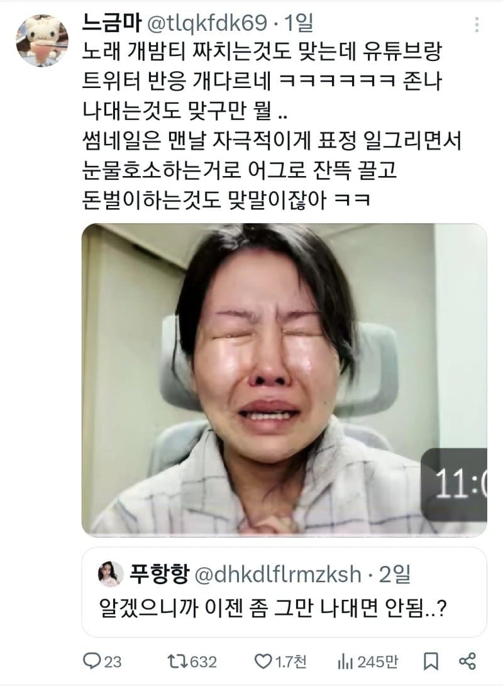Click the share icon

click(x=467, y=661)
